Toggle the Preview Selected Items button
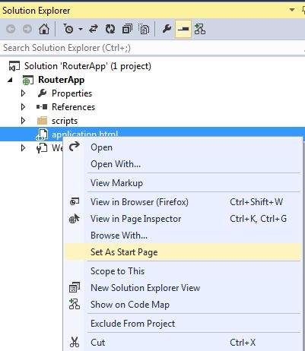 coord(183,29)
